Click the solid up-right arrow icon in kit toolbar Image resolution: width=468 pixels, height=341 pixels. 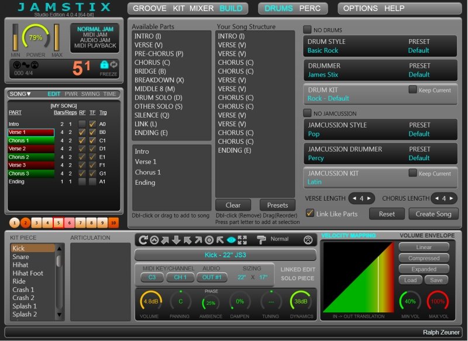[166, 240]
